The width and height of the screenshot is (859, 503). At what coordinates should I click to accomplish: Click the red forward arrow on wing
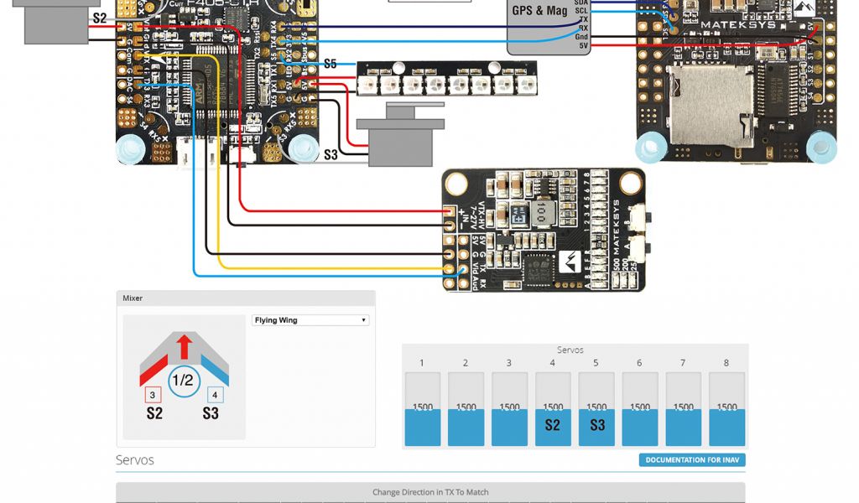(x=185, y=345)
